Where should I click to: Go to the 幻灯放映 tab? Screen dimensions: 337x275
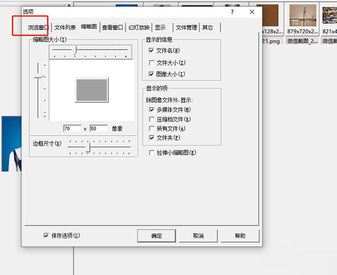(139, 27)
